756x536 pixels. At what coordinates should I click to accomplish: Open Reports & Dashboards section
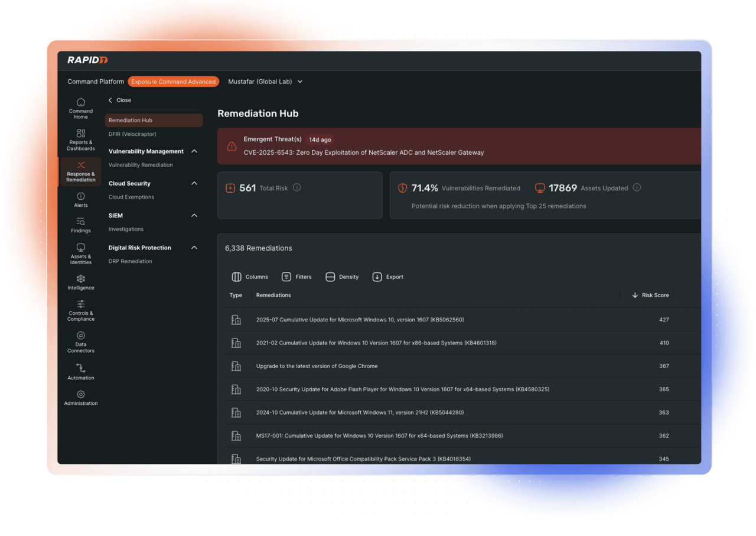point(81,139)
